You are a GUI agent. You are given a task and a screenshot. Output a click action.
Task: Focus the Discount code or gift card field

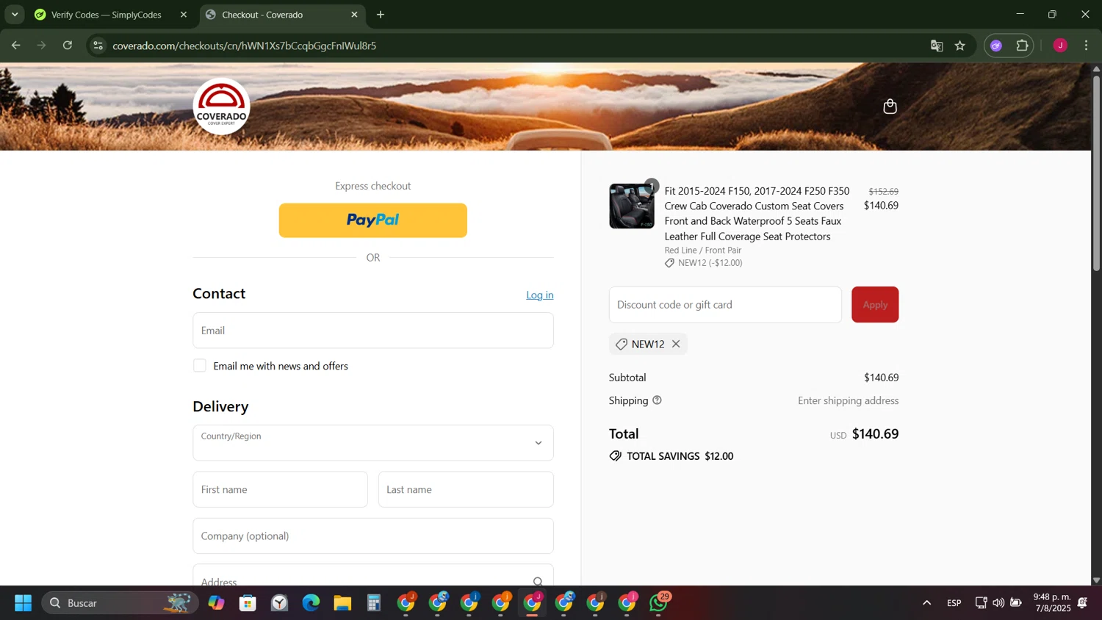[725, 305]
